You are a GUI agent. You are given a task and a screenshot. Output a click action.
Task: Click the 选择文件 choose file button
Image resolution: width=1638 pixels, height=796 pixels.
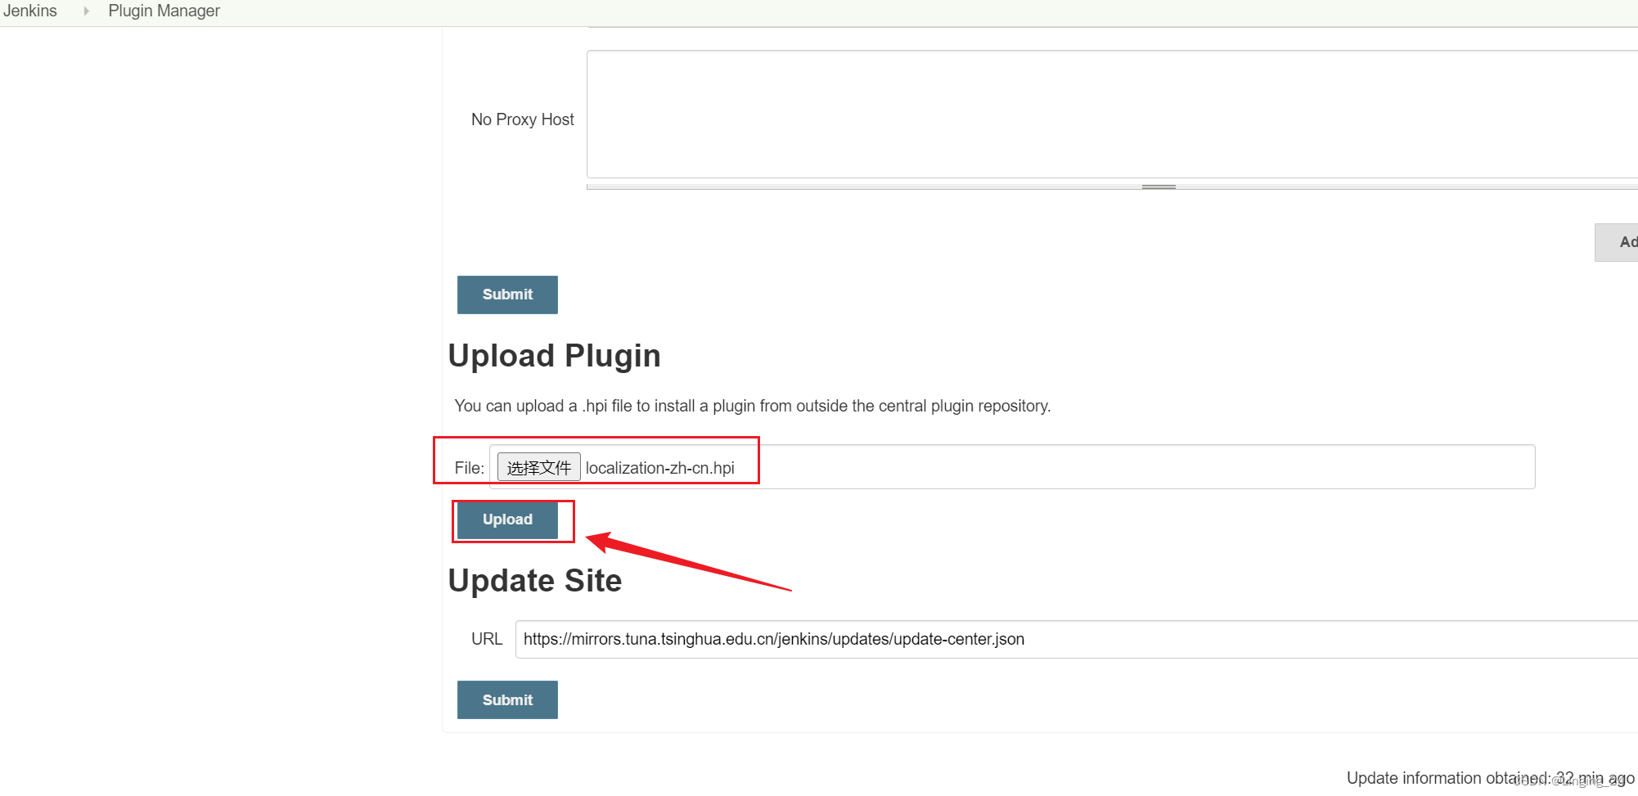point(538,467)
